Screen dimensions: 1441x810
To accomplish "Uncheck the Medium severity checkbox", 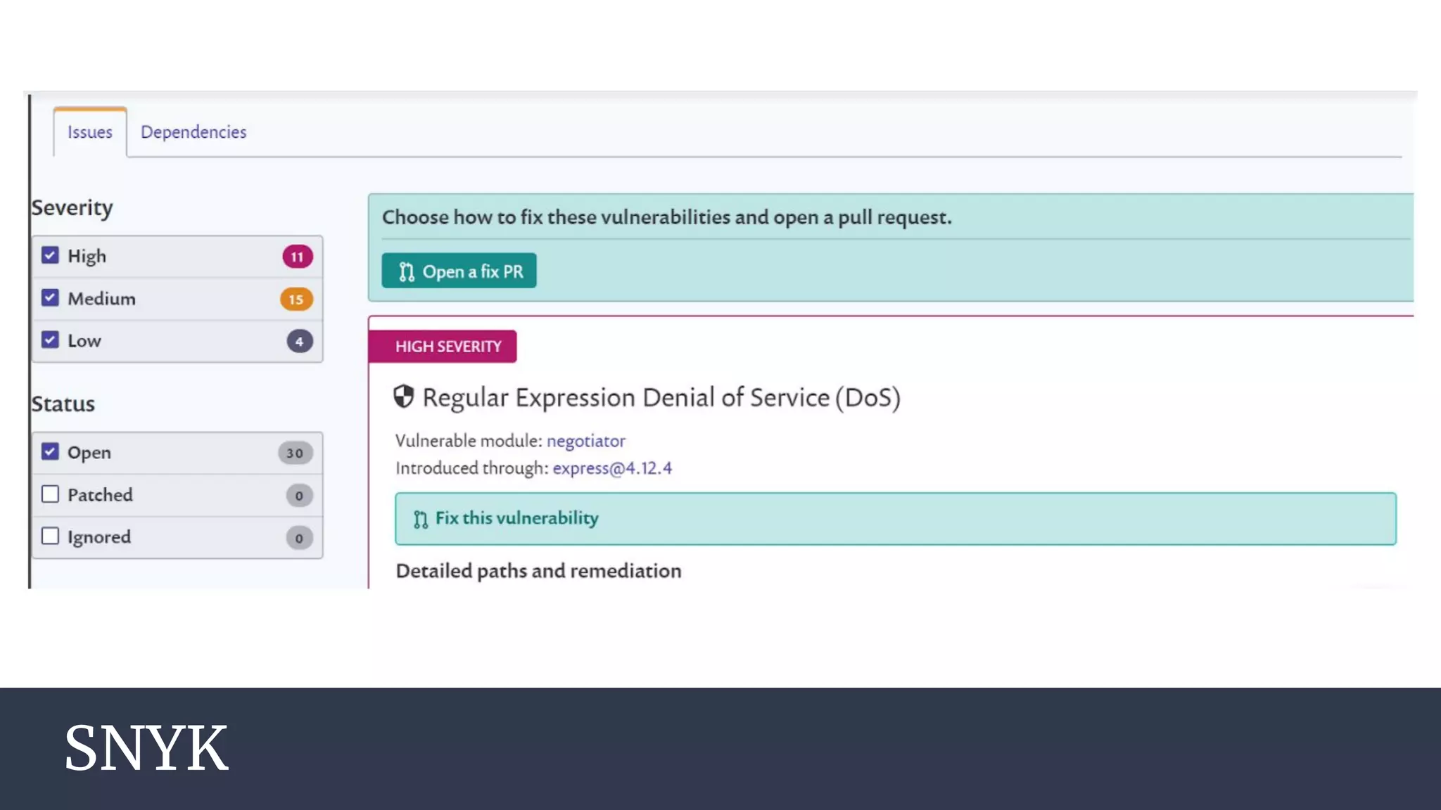I will pos(50,297).
